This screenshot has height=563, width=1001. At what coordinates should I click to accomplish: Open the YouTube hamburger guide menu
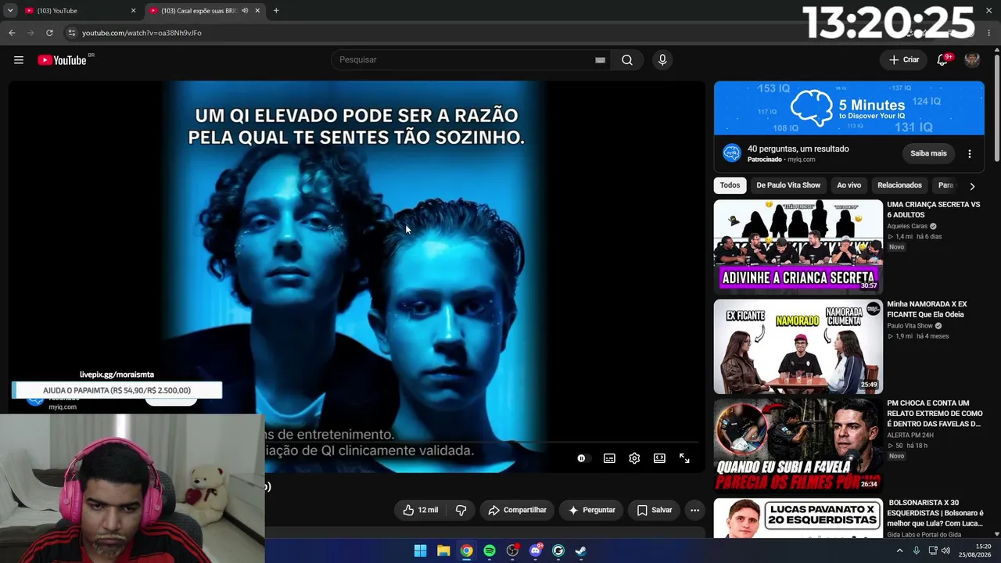click(x=19, y=60)
